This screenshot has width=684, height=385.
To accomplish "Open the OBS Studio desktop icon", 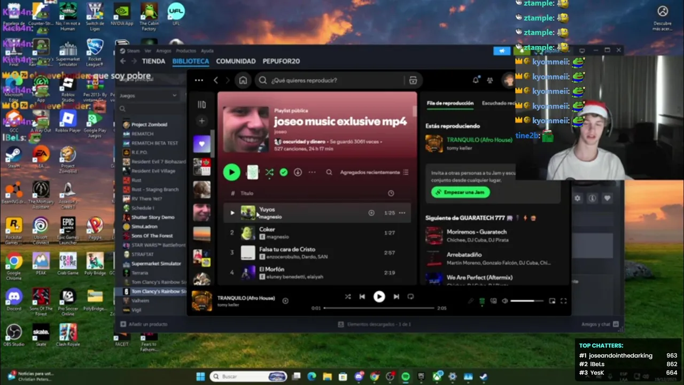I will click(14, 335).
